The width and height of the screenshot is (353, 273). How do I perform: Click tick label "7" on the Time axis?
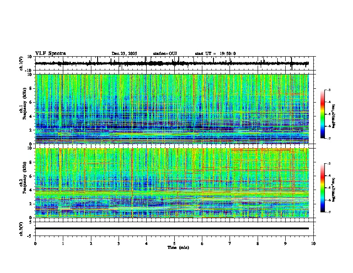tap(230, 244)
